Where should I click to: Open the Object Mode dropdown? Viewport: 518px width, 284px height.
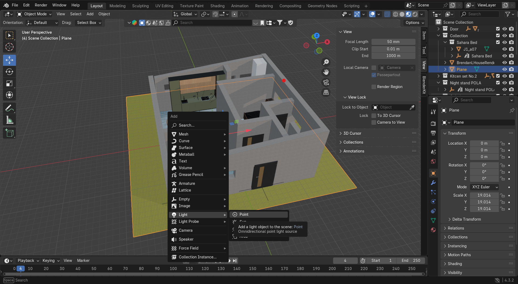click(34, 14)
